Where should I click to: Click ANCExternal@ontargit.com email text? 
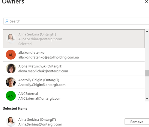coord(40,98)
